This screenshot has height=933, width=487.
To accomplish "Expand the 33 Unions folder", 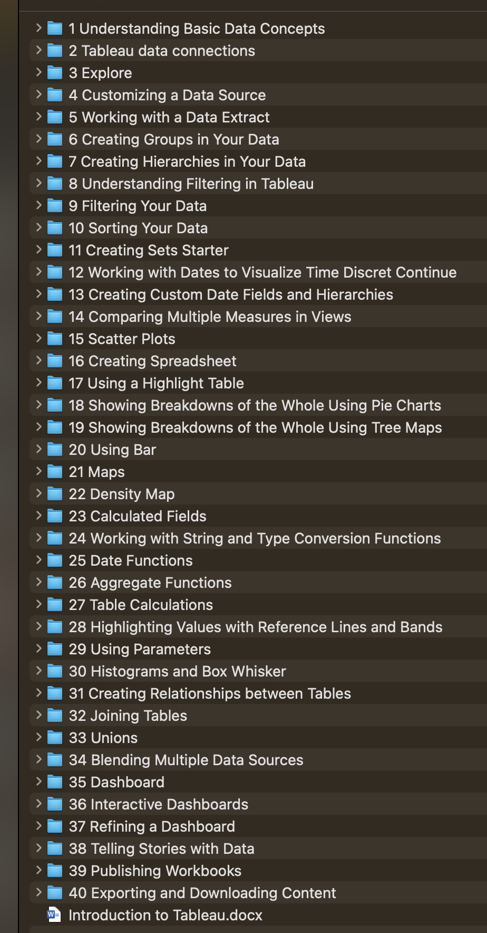I will click(39, 738).
